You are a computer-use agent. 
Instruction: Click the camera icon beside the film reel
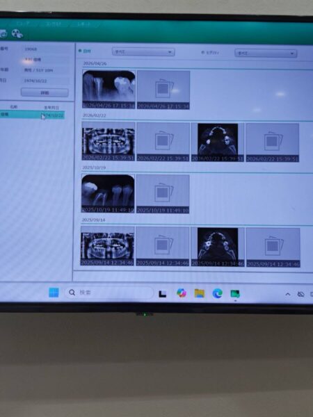tap(3, 34)
